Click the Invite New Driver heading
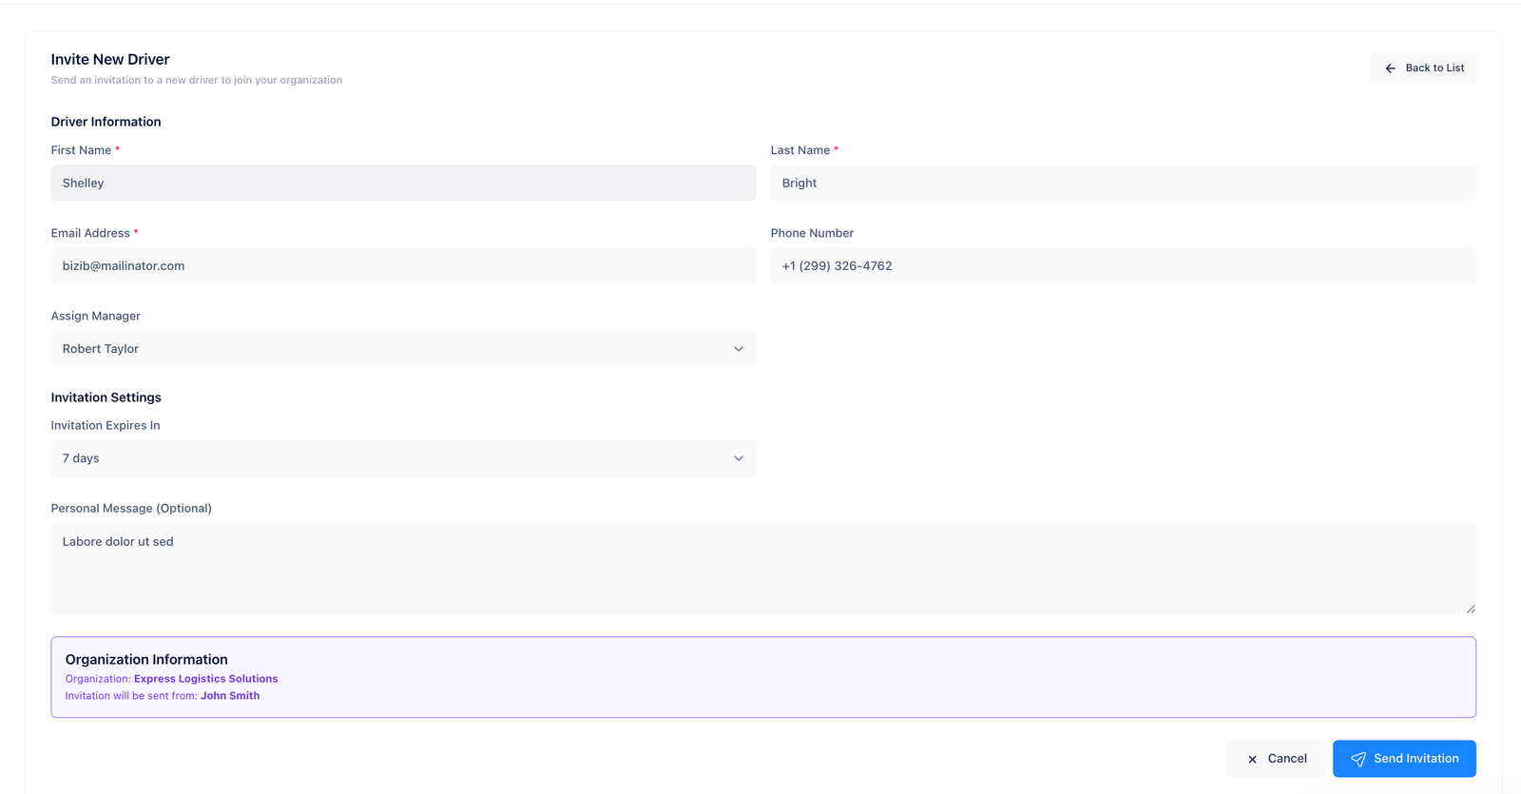Screen dimensions: 1521x794 (x=110, y=59)
